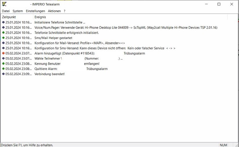Open the System menu
The height and width of the screenshot is (147, 239).
pos(18,11)
